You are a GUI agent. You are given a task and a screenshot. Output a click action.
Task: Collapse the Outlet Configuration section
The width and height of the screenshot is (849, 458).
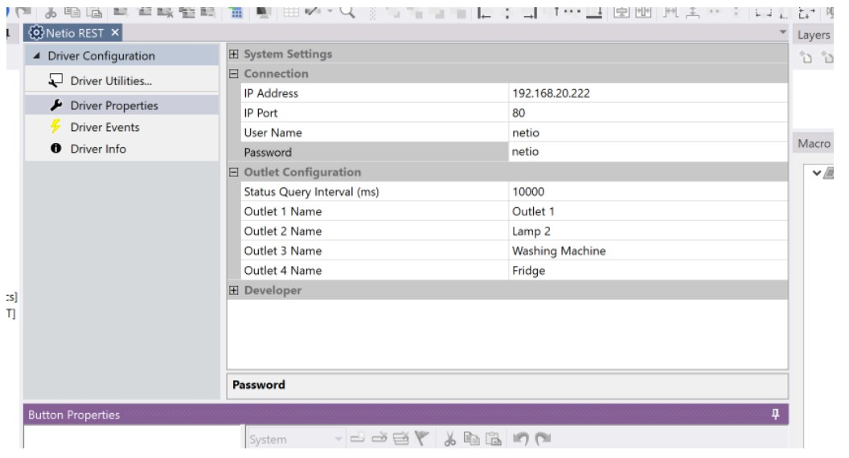tap(233, 172)
